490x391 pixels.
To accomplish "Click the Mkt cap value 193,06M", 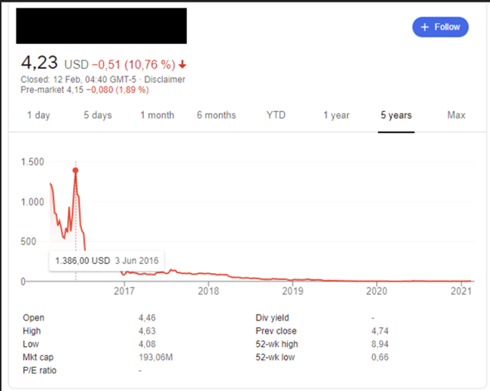I will coord(155,357).
